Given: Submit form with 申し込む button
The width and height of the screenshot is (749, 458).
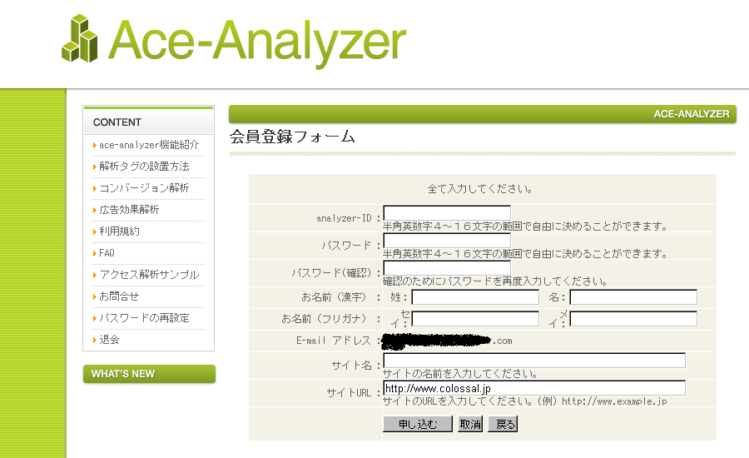Looking at the screenshot, I should [x=418, y=424].
